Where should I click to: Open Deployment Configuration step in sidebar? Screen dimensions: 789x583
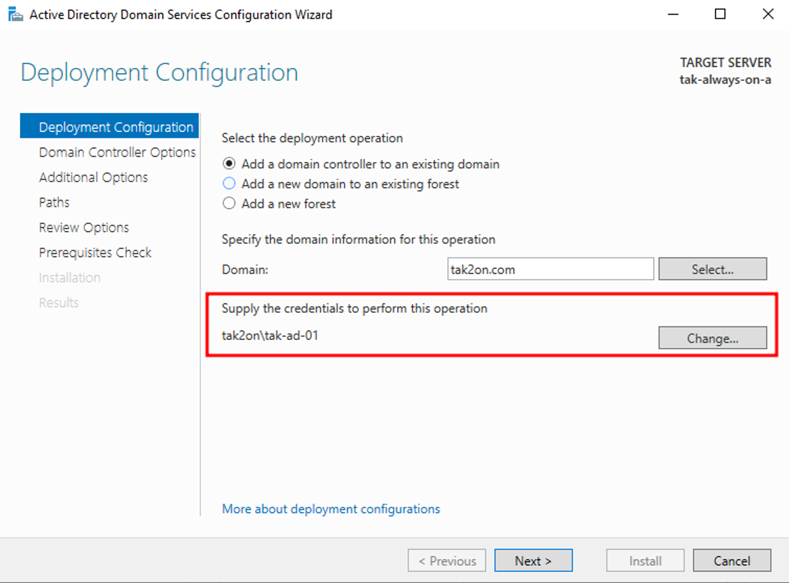109,126
